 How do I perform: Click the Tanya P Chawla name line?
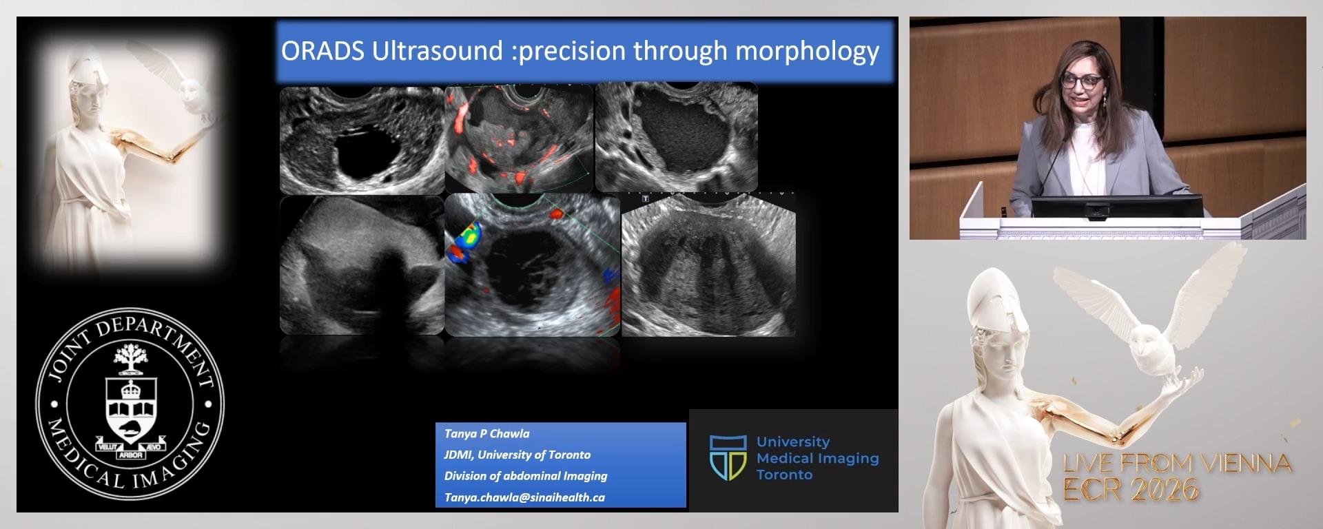tap(487, 433)
